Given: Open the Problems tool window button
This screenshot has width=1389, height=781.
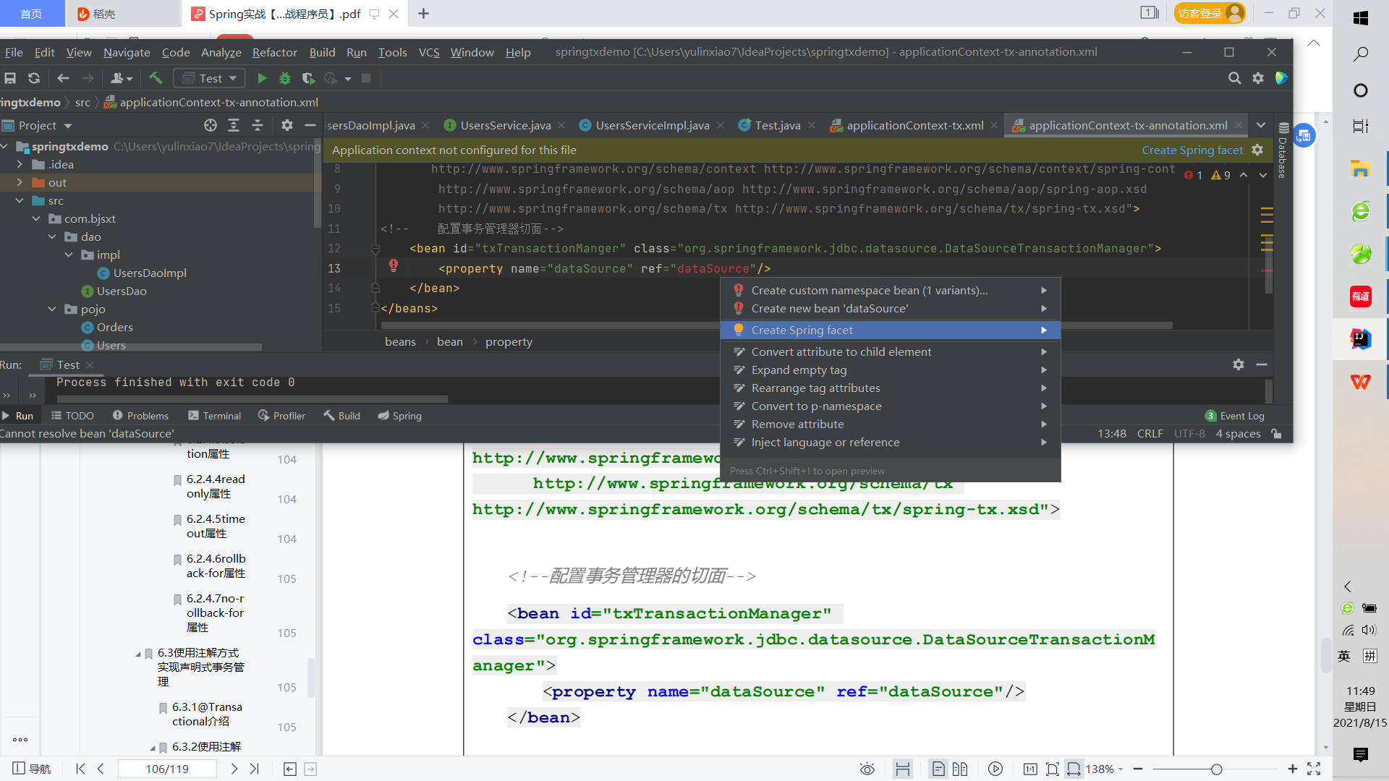Looking at the screenshot, I should [140, 416].
